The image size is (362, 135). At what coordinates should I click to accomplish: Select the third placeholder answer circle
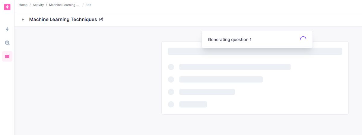coord(171,92)
